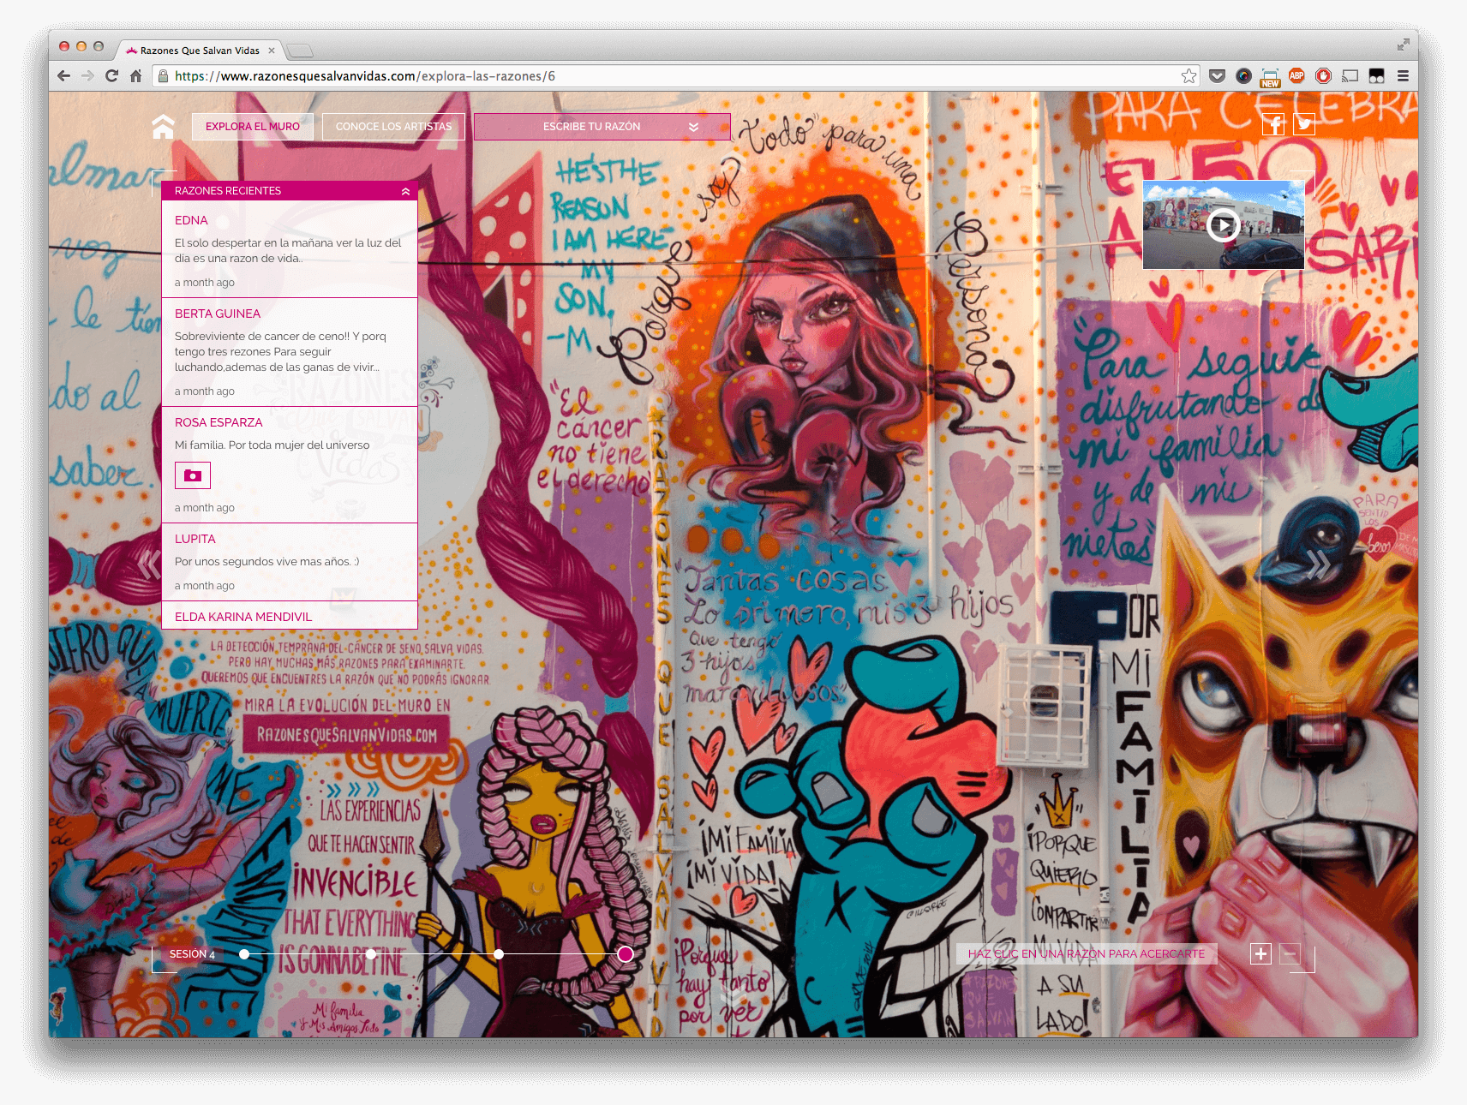Click the 'Haz clic en una razón para acercarte' hint
Image resolution: width=1467 pixels, height=1105 pixels.
[1087, 953]
